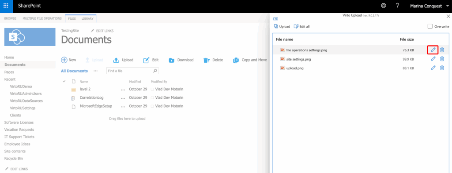Screen dimensions: 452x173
Task: Open Vacation Requests list
Action: [19, 130]
